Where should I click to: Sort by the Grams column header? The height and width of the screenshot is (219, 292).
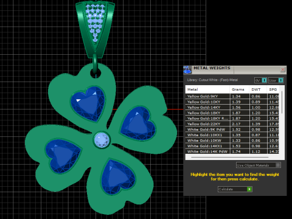240,89
